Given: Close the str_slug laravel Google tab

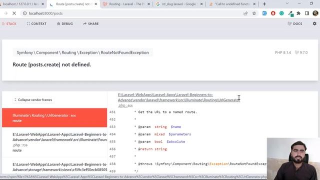Looking at the screenshot, I should click(x=201, y=4).
